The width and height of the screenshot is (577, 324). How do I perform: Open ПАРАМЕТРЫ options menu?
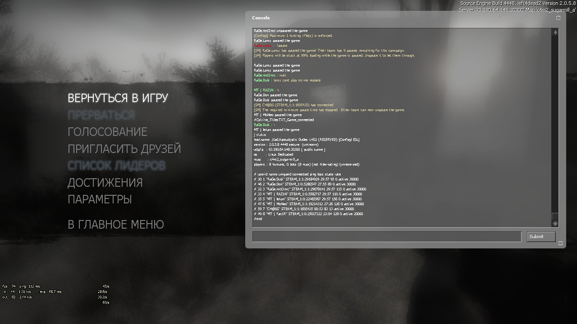coord(100,199)
